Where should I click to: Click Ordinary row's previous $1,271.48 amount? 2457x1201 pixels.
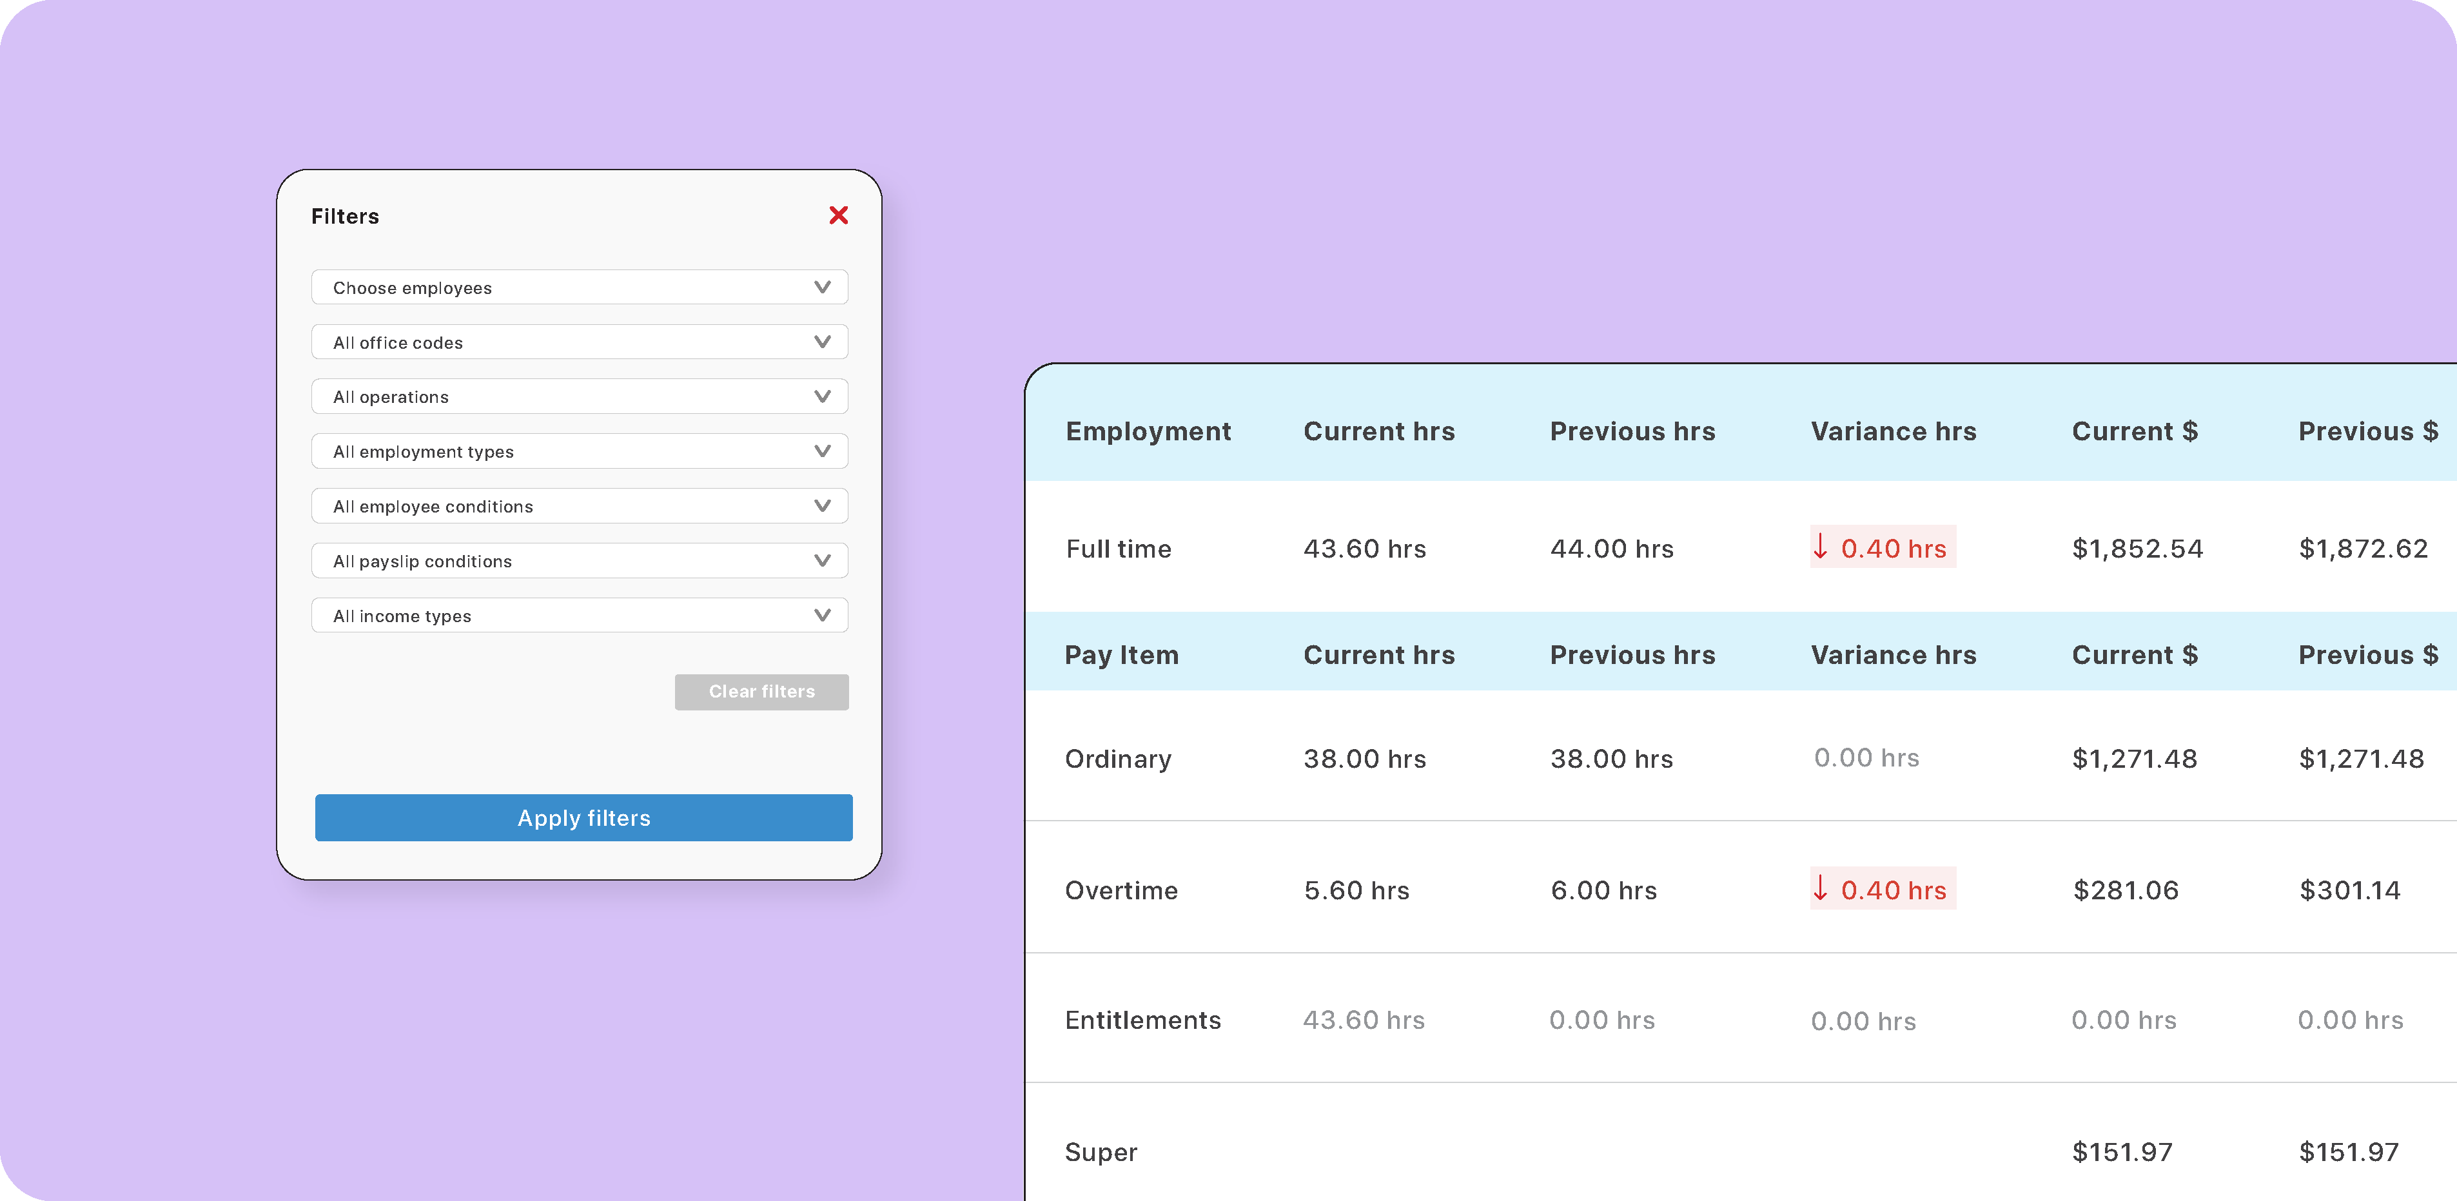click(2362, 759)
